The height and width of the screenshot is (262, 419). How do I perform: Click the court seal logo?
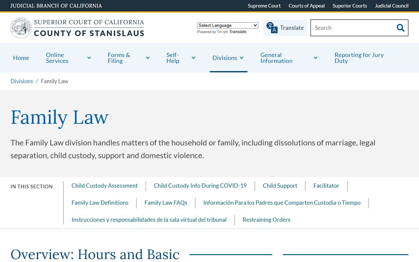coord(21,28)
